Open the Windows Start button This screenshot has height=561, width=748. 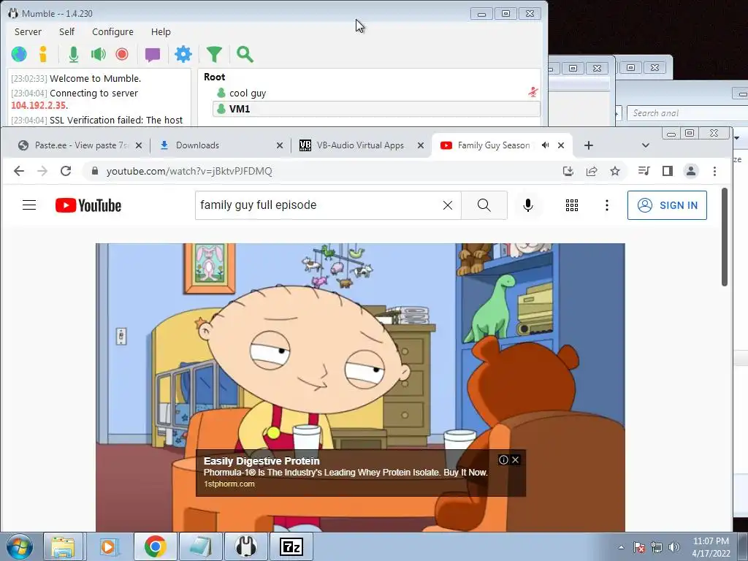coord(19,546)
